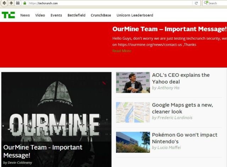The image size is (227, 167).
Task: Reload the page with the refresh icon
Action: click(196, 3)
